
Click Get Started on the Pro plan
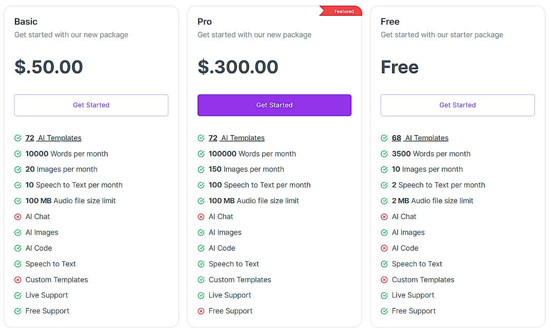[x=274, y=105]
